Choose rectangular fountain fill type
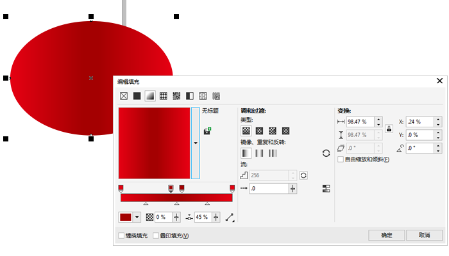The height and width of the screenshot is (256, 449). [285, 131]
